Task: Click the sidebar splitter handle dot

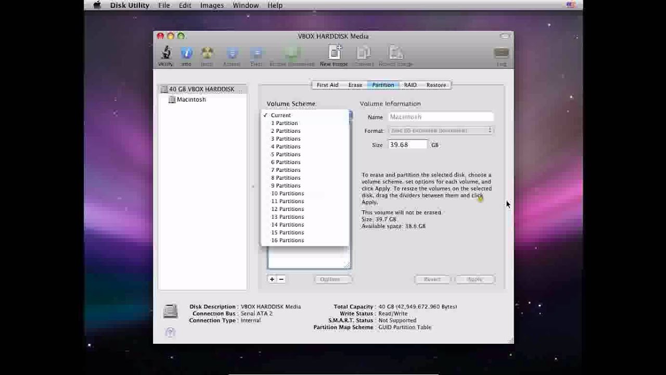Action: 253,186
